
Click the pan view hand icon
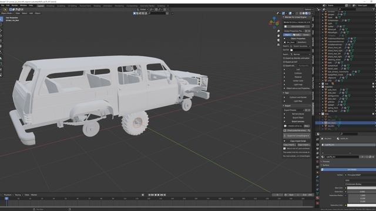[x=278, y=36]
